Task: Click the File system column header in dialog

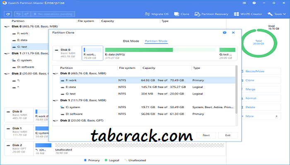Action: click(x=127, y=68)
